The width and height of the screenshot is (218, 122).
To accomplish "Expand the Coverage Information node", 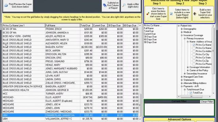I will pyautogui.click(x=188, y=67).
